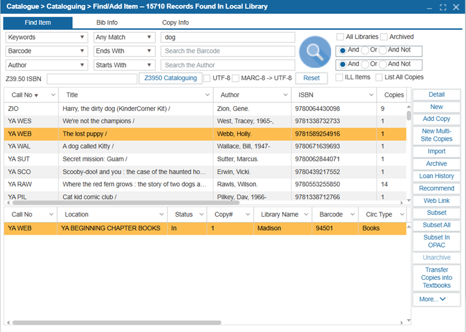Click the results list horizontal scrollbar
Viewport: 466px width, 332px height.
tap(126, 203)
